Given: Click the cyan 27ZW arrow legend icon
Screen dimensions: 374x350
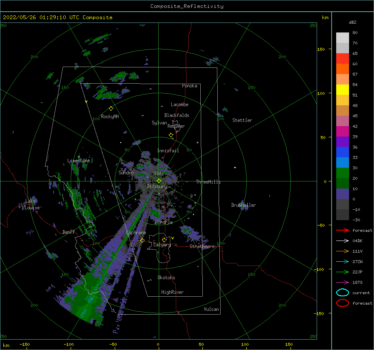Looking at the screenshot, I should point(342,262).
